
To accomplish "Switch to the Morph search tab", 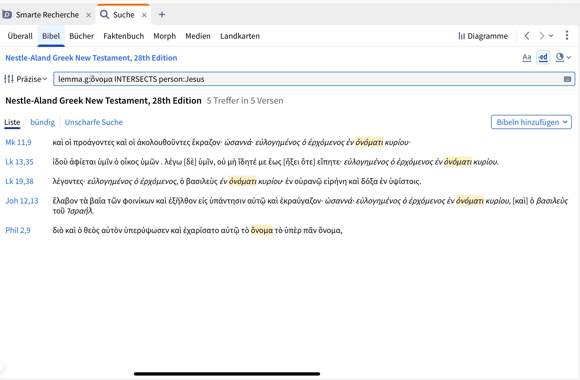I will pyautogui.click(x=164, y=36).
